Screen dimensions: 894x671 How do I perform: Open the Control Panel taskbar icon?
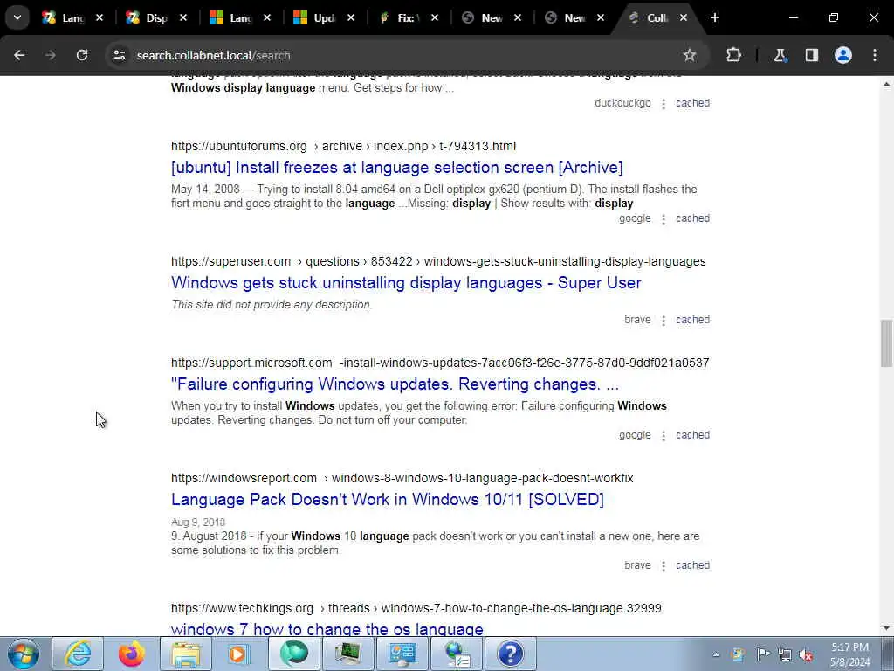pos(402,654)
